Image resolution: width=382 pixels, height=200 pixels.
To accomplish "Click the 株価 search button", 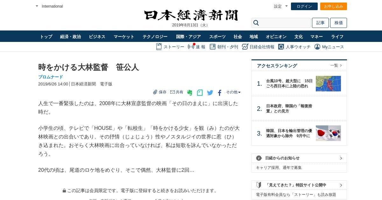I will click(x=339, y=23).
